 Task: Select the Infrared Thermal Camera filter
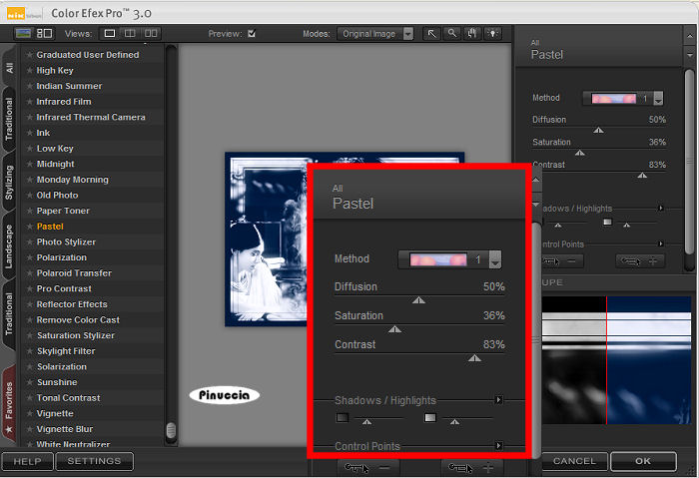(x=91, y=117)
